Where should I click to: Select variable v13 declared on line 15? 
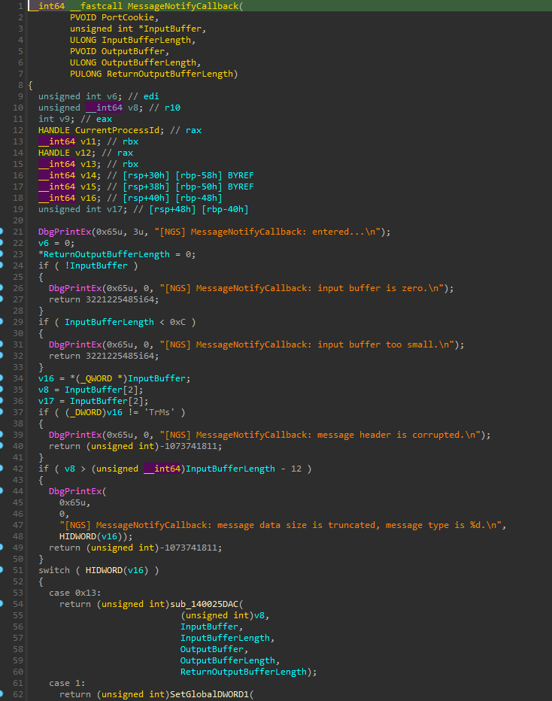(x=88, y=164)
